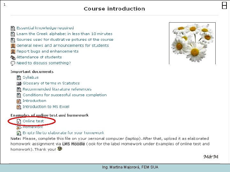230x172 pixels.
Task: Click the Ing. Martina Majorová footer text
Action: pyautogui.click(x=130, y=167)
